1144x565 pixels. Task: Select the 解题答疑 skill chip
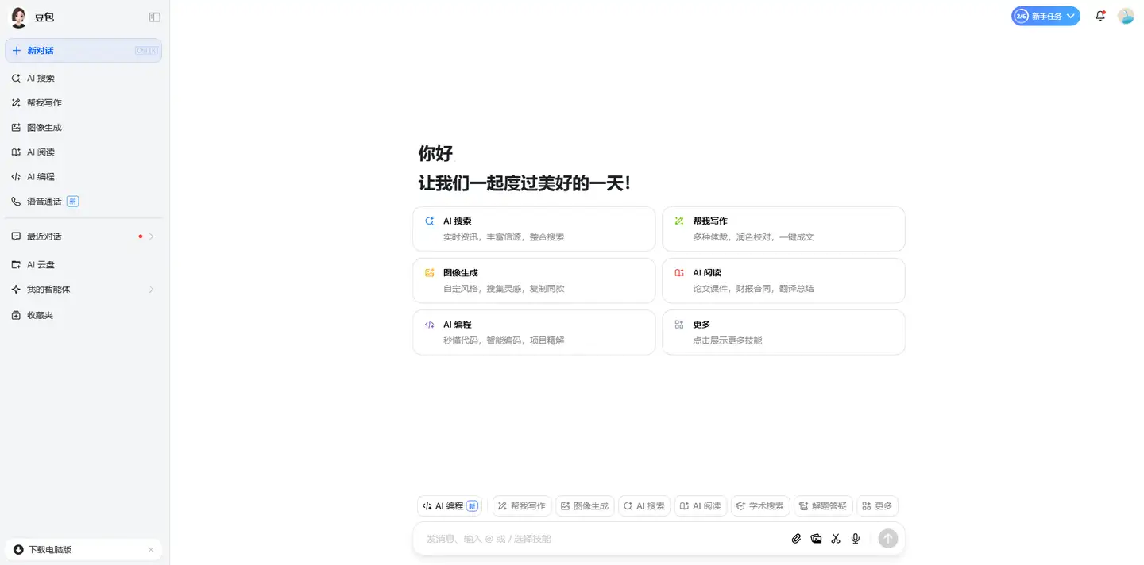coord(823,506)
